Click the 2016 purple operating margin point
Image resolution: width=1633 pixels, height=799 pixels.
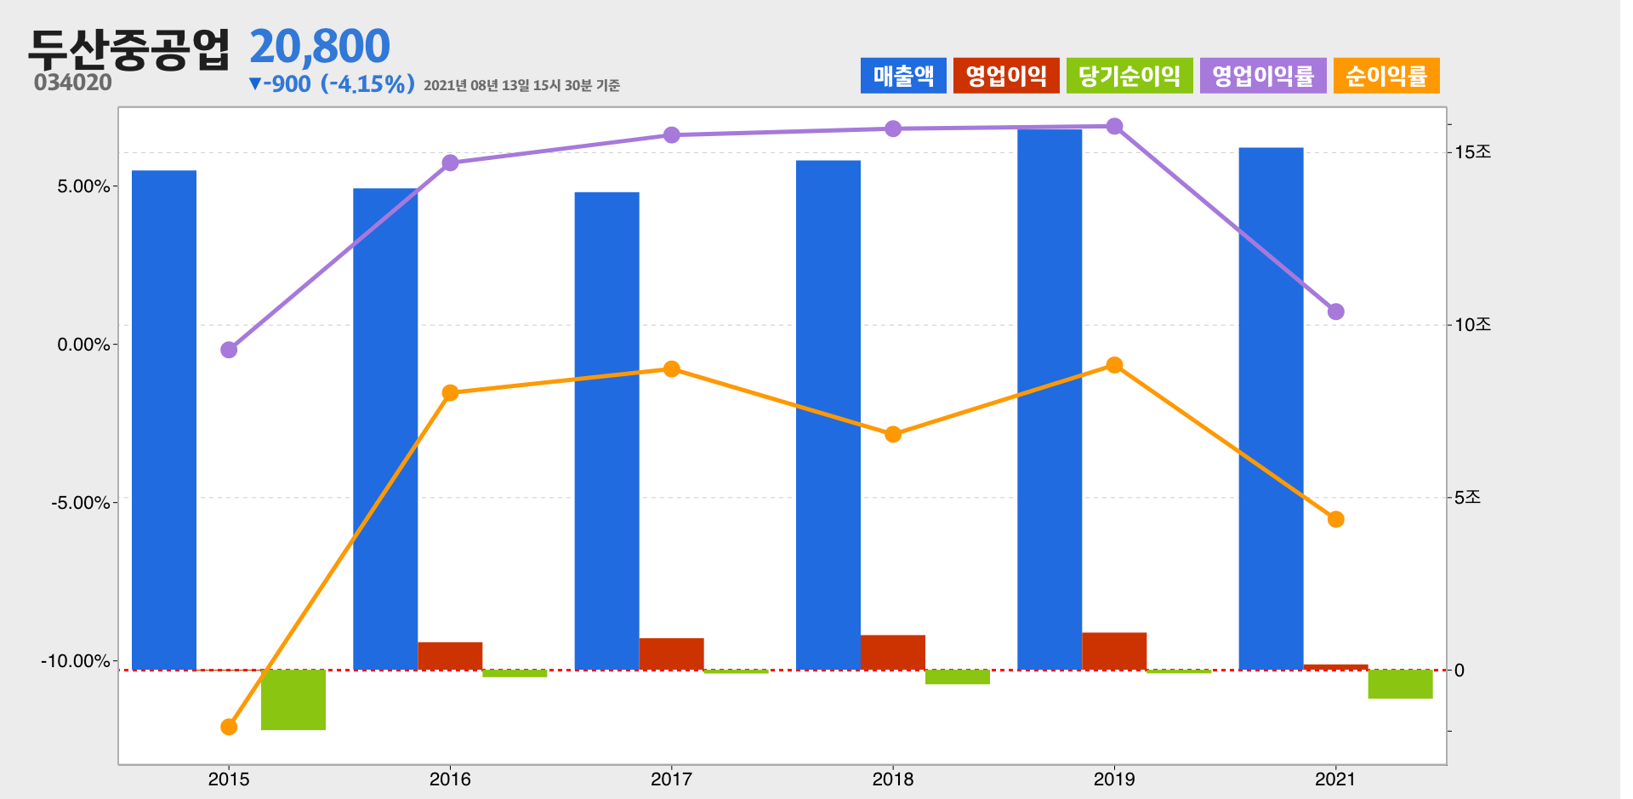click(451, 163)
